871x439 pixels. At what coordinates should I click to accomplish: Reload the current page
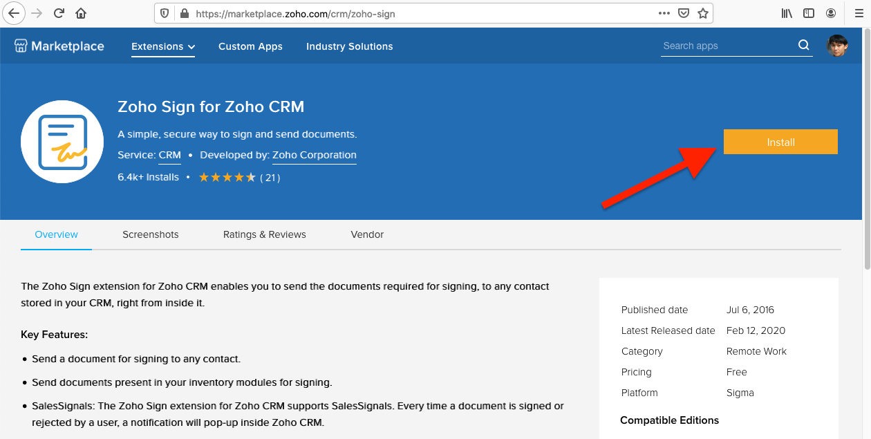(59, 13)
